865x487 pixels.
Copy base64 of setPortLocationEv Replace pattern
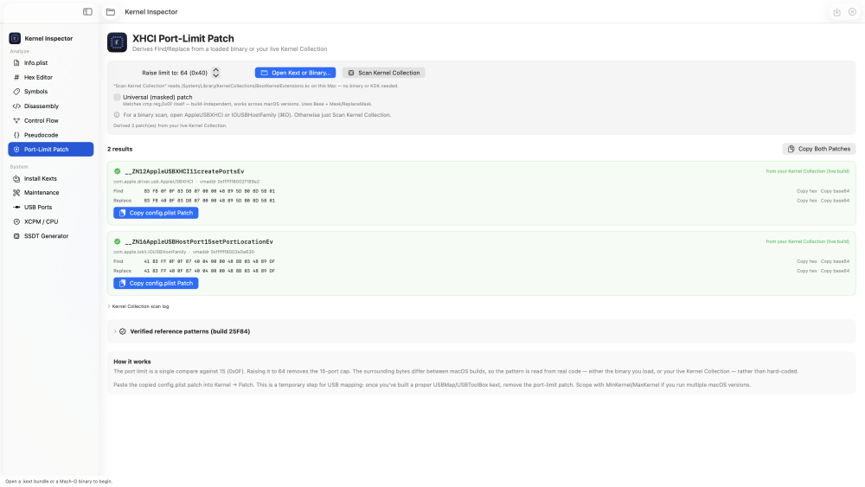[835, 271]
